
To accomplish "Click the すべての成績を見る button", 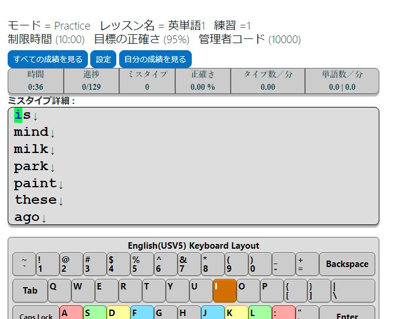I will coord(48,59).
